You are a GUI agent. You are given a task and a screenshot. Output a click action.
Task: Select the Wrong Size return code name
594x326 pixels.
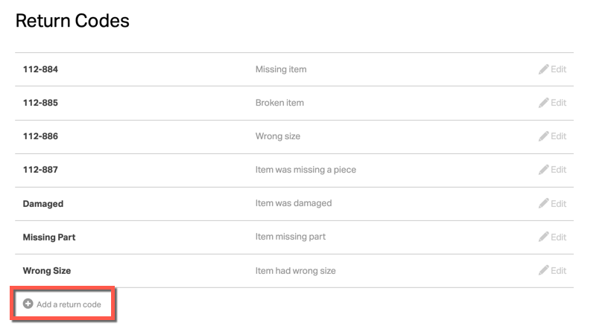tap(47, 270)
